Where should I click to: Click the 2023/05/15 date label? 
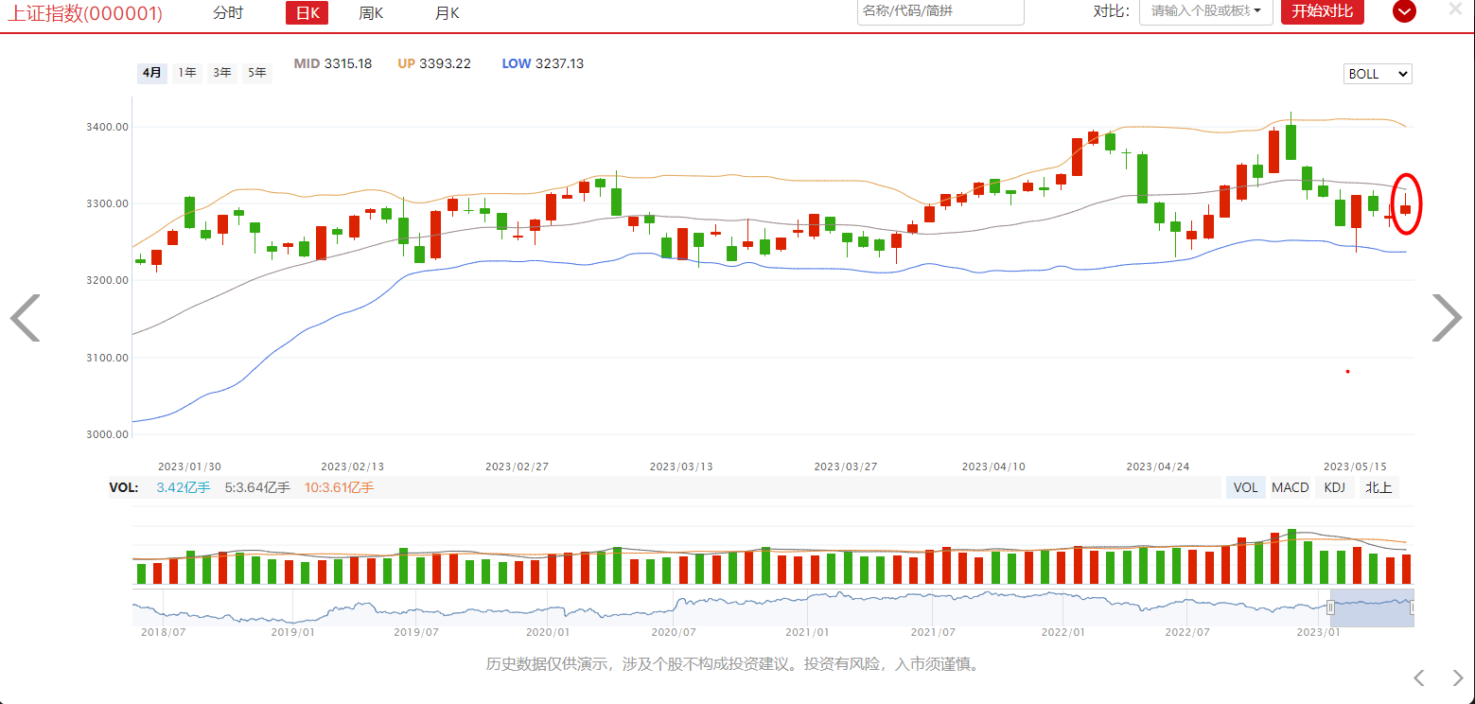[1355, 466]
